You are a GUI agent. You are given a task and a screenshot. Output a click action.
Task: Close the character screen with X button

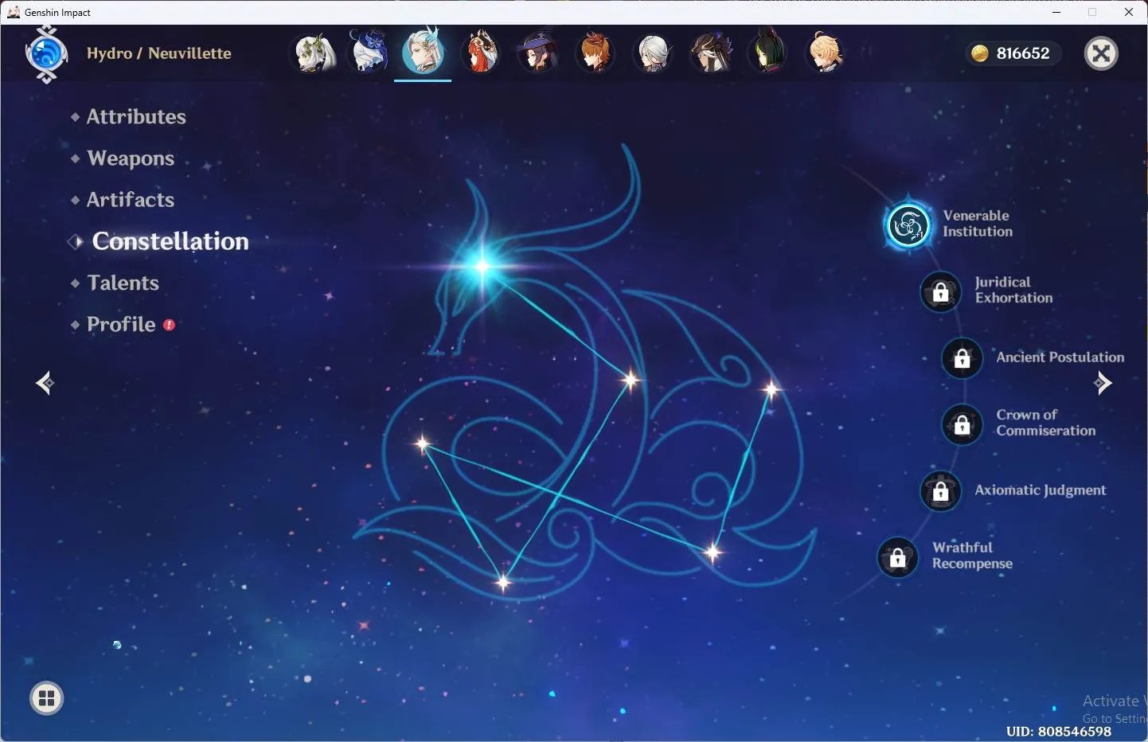coord(1101,53)
